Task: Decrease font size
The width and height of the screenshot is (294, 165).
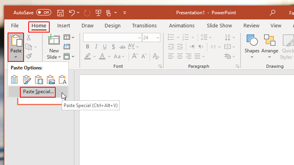Action: coord(144,56)
